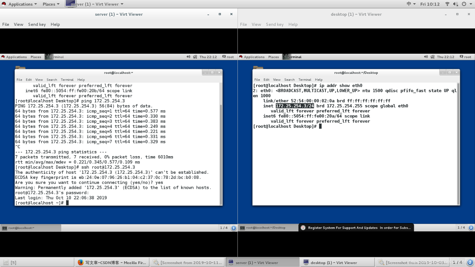Click desktop guest clock Thu 22:12
Screen dimensions: 475x267
(x=446, y=57)
